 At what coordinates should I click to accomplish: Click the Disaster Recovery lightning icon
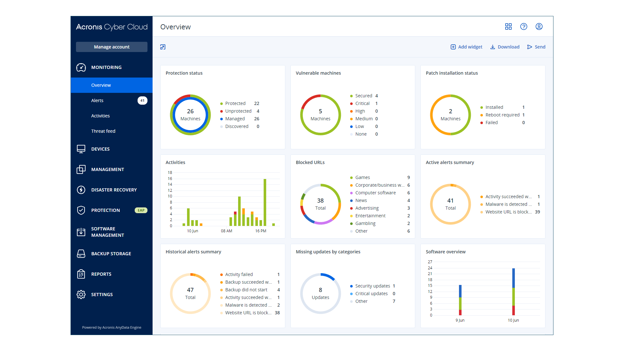[x=81, y=190]
